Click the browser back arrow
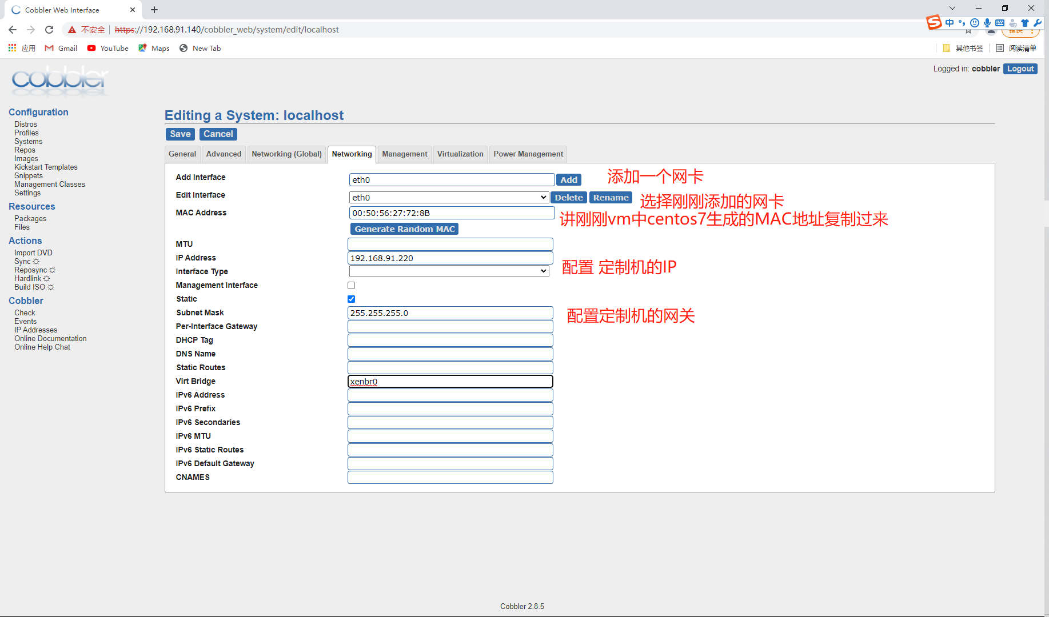The height and width of the screenshot is (617, 1049). point(13,30)
